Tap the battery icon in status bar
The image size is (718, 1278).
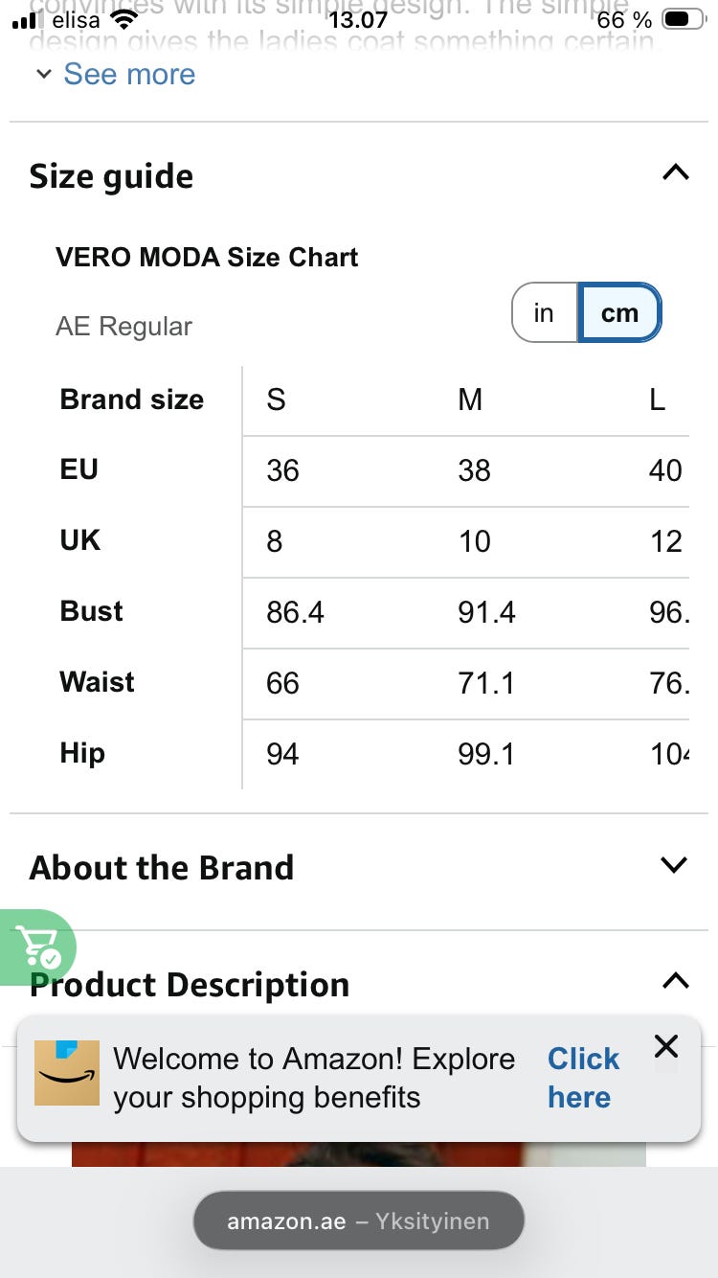click(x=682, y=19)
